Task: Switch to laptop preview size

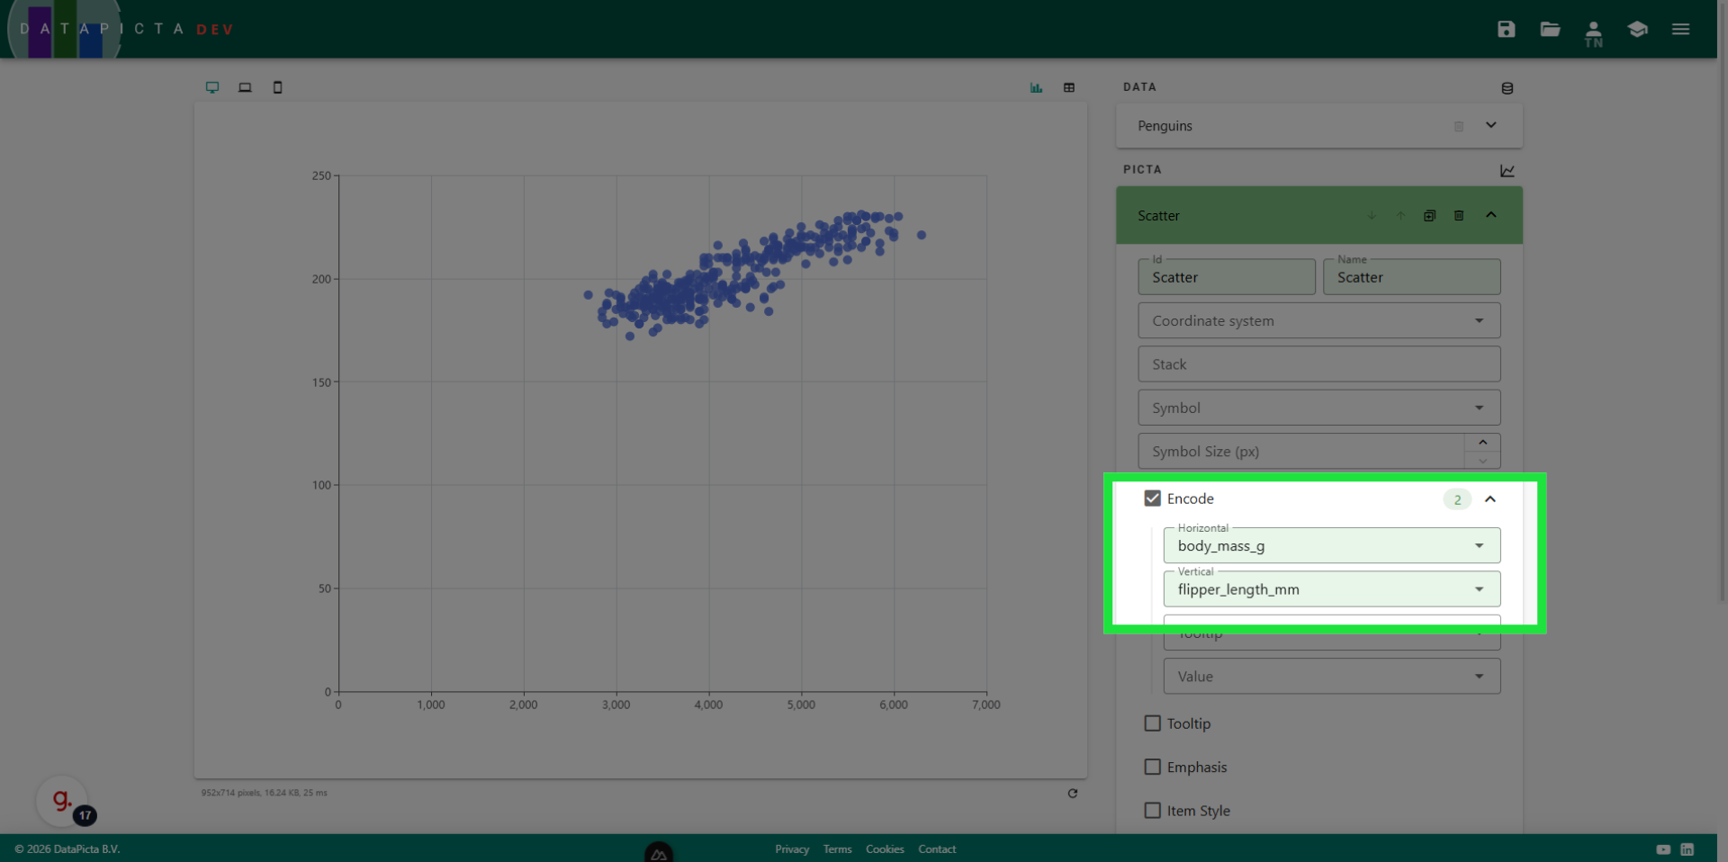Action: (x=245, y=87)
